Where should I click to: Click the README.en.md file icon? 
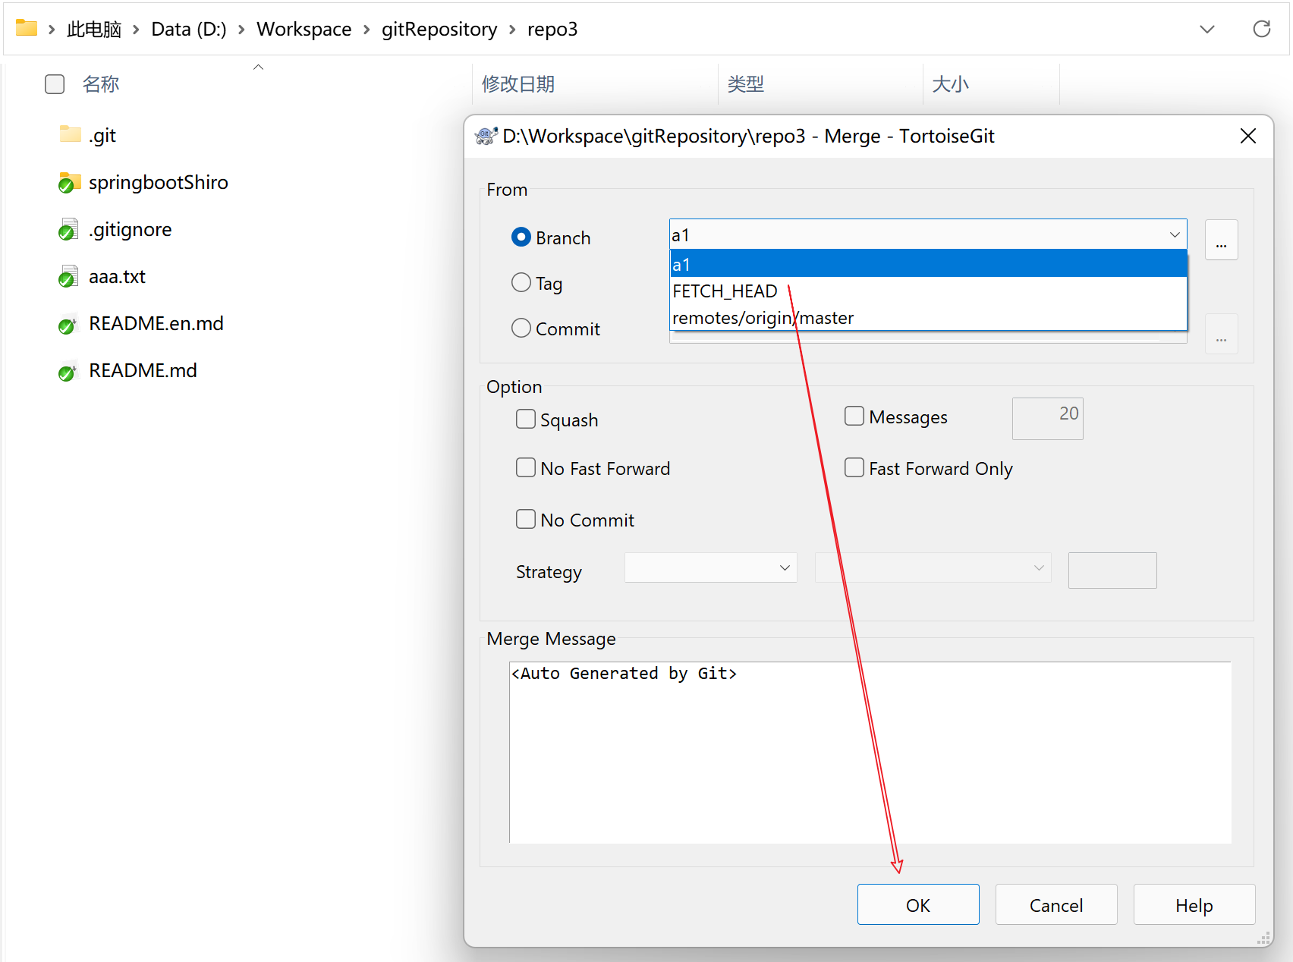tap(68, 324)
